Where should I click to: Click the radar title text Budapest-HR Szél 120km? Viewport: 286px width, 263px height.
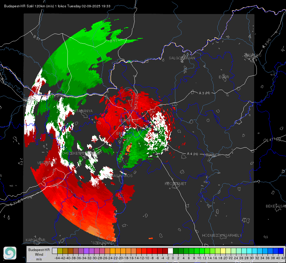(25, 6)
